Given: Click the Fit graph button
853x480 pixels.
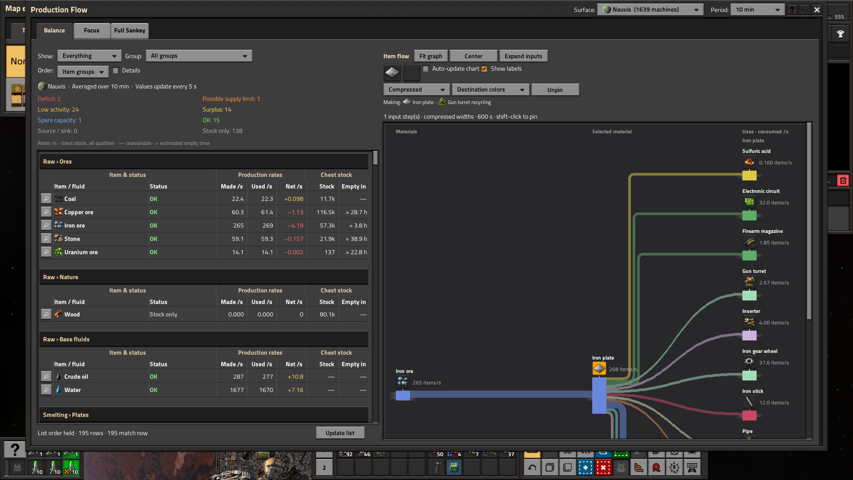Looking at the screenshot, I should tap(431, 56).
